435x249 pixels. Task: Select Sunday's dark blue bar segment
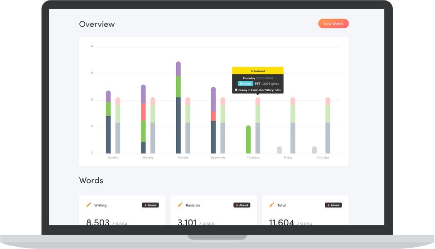[x=108, y=135]
